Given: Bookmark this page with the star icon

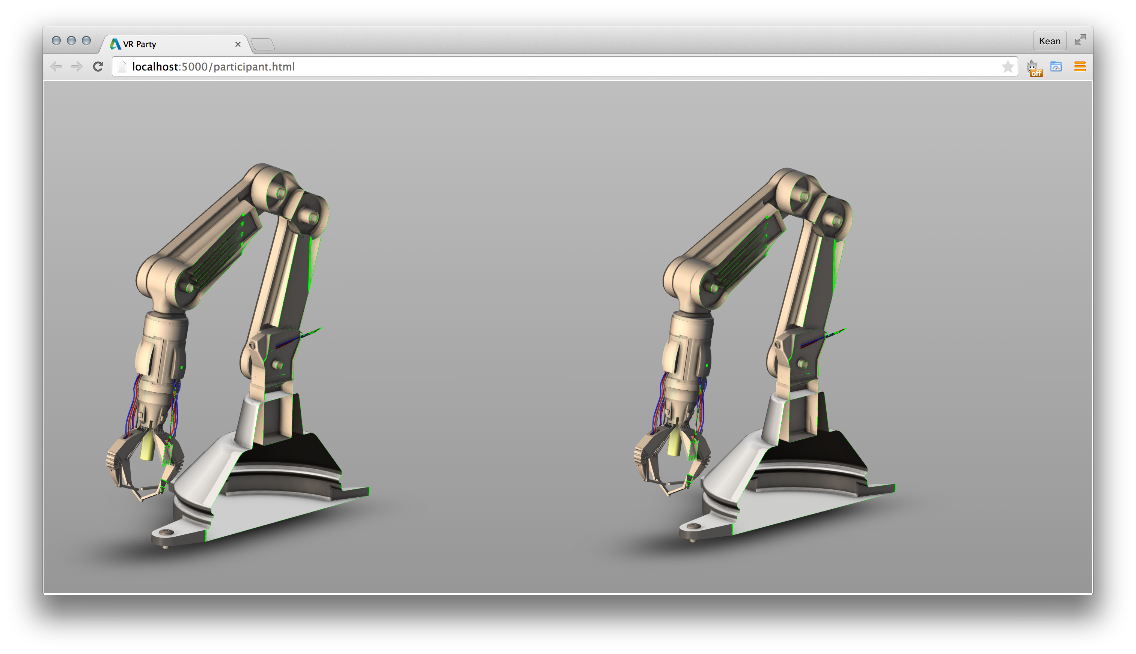Looking at the screenshot, I should pos(1008,67).
